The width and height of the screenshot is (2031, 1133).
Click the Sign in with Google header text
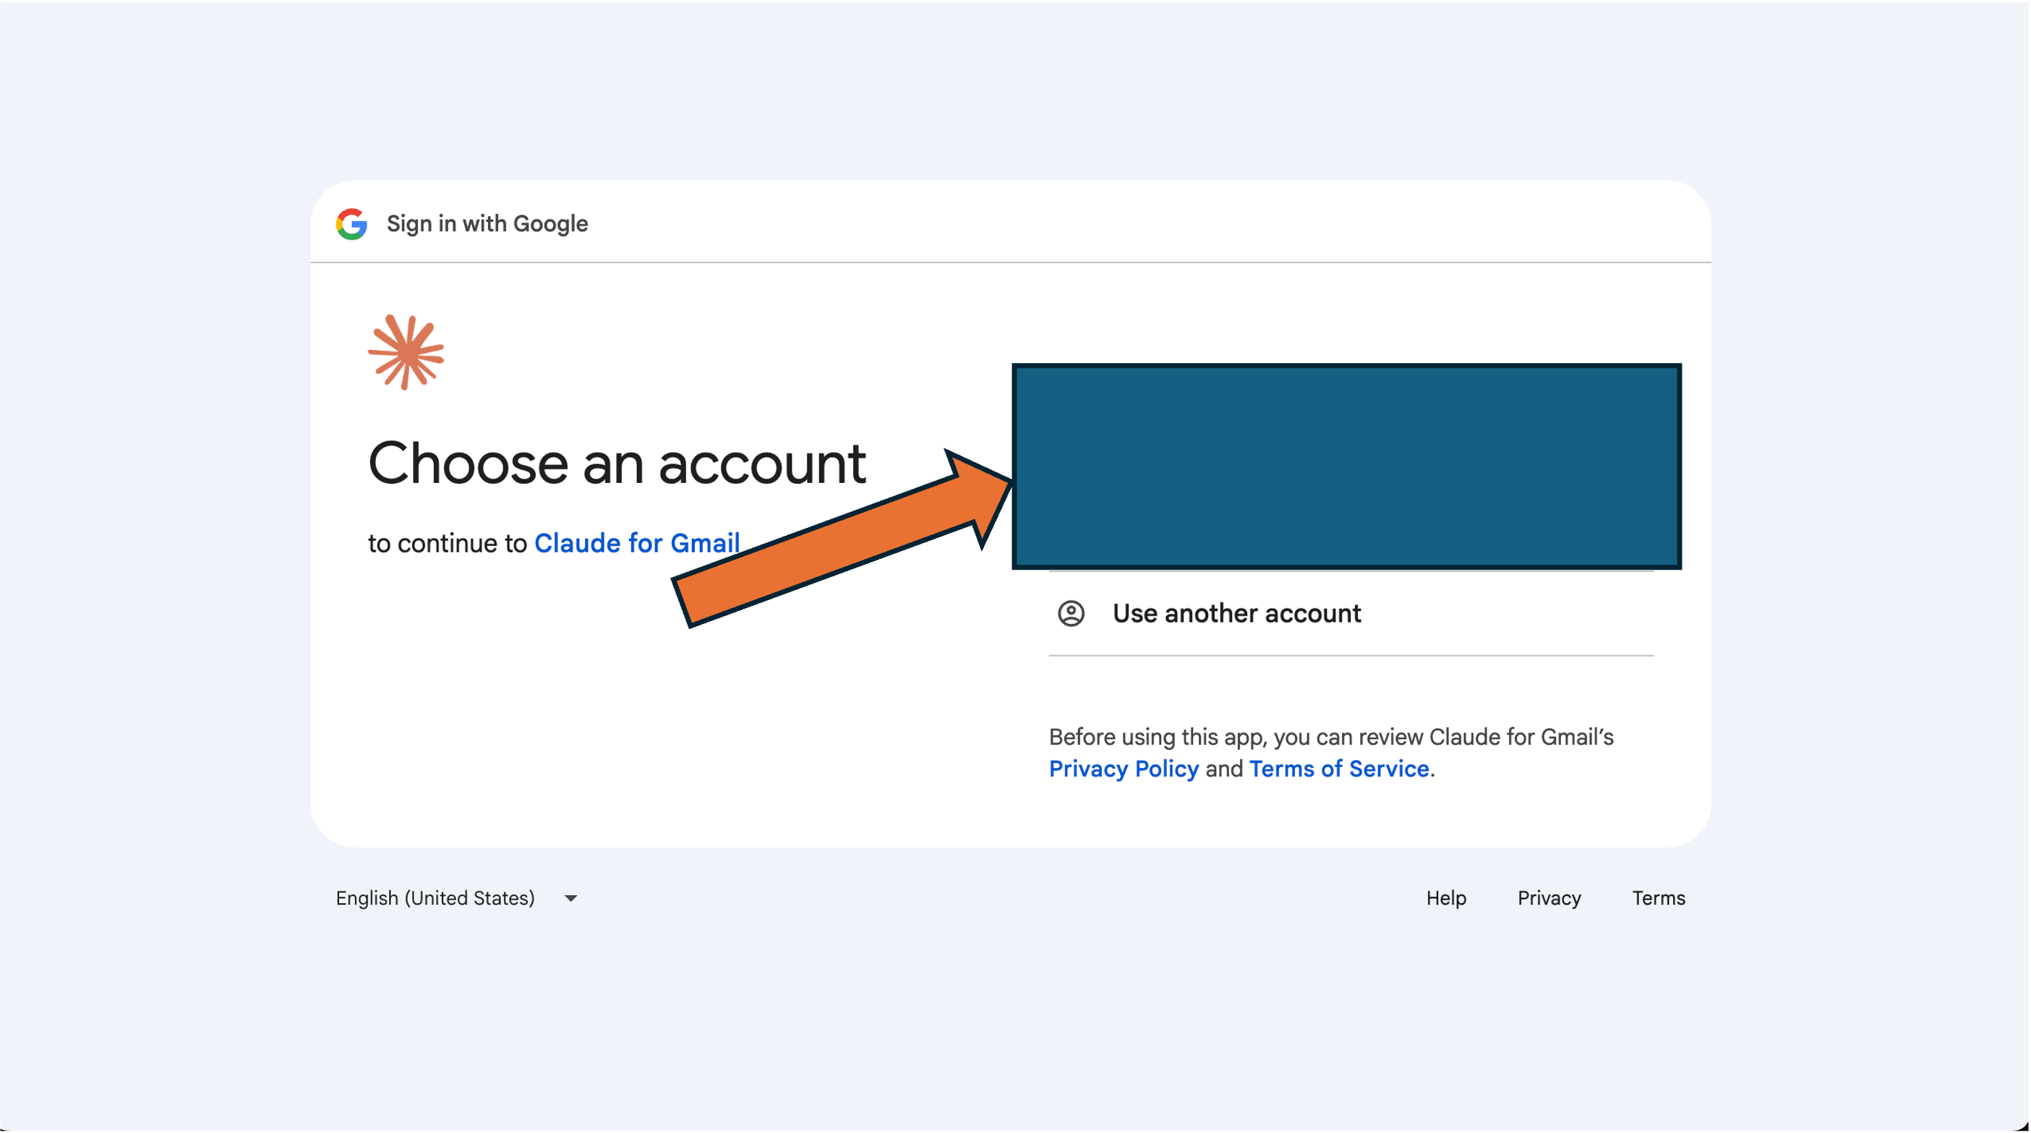pyautogui.click(x=487, y=224)
